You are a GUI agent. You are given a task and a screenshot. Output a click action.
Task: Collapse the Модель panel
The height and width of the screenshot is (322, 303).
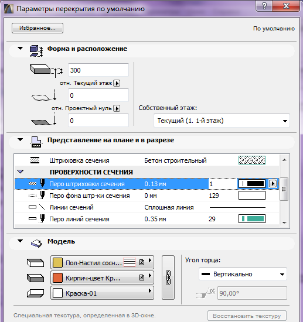20,241
